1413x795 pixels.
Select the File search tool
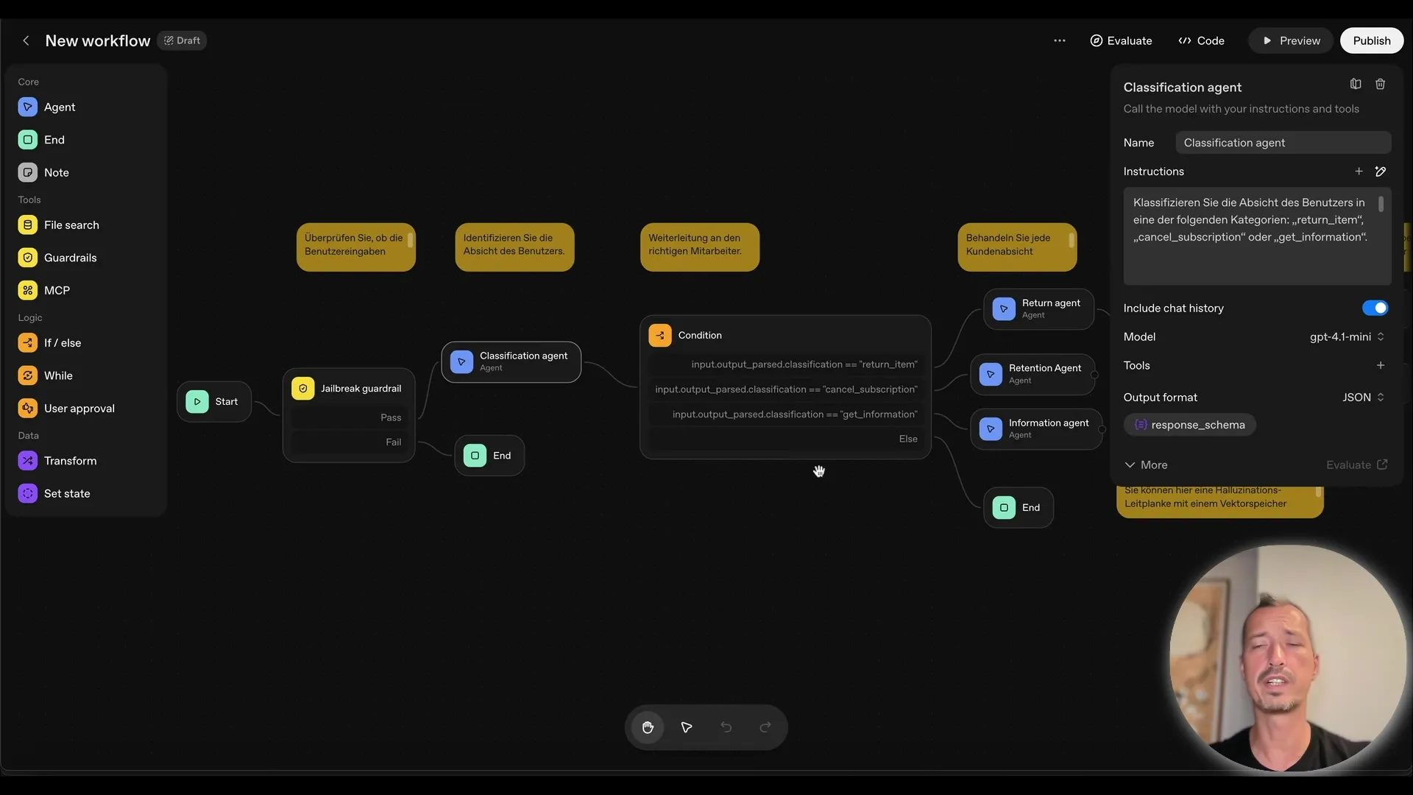(71, 225)
